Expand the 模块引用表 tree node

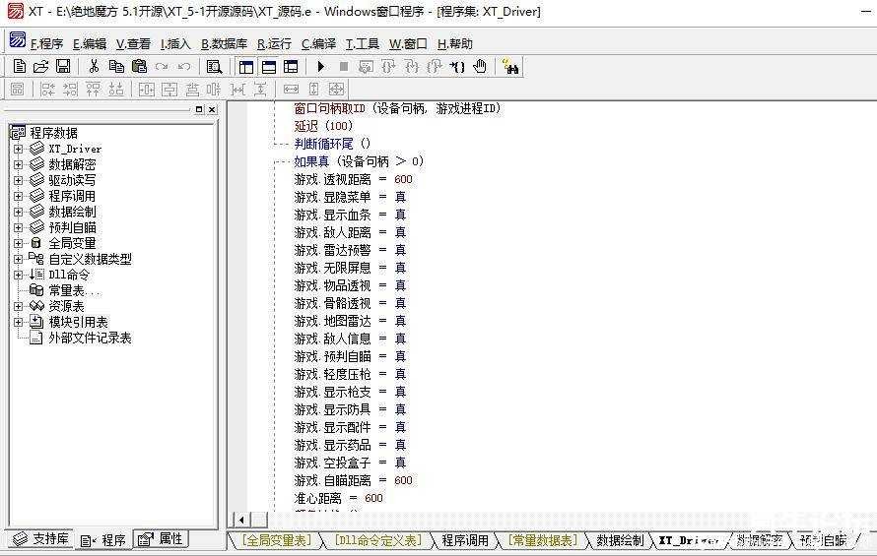click(19, 322)
